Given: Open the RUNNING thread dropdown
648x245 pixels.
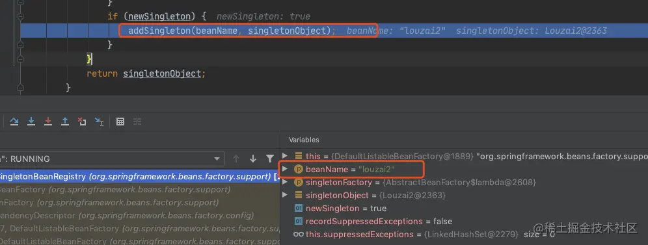Looking at the screenshot, I should tap(112, 159).
